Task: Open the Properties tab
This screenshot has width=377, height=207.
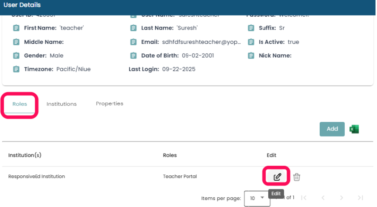Action: (x=109, y=103)
